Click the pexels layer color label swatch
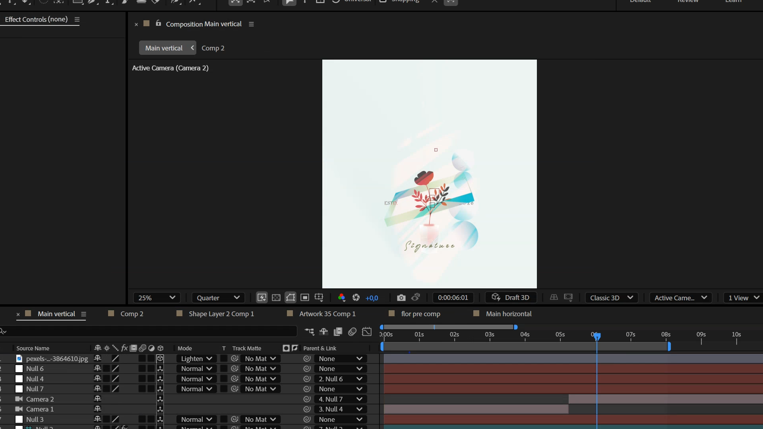763x429 pixels. tap(19, 359)
